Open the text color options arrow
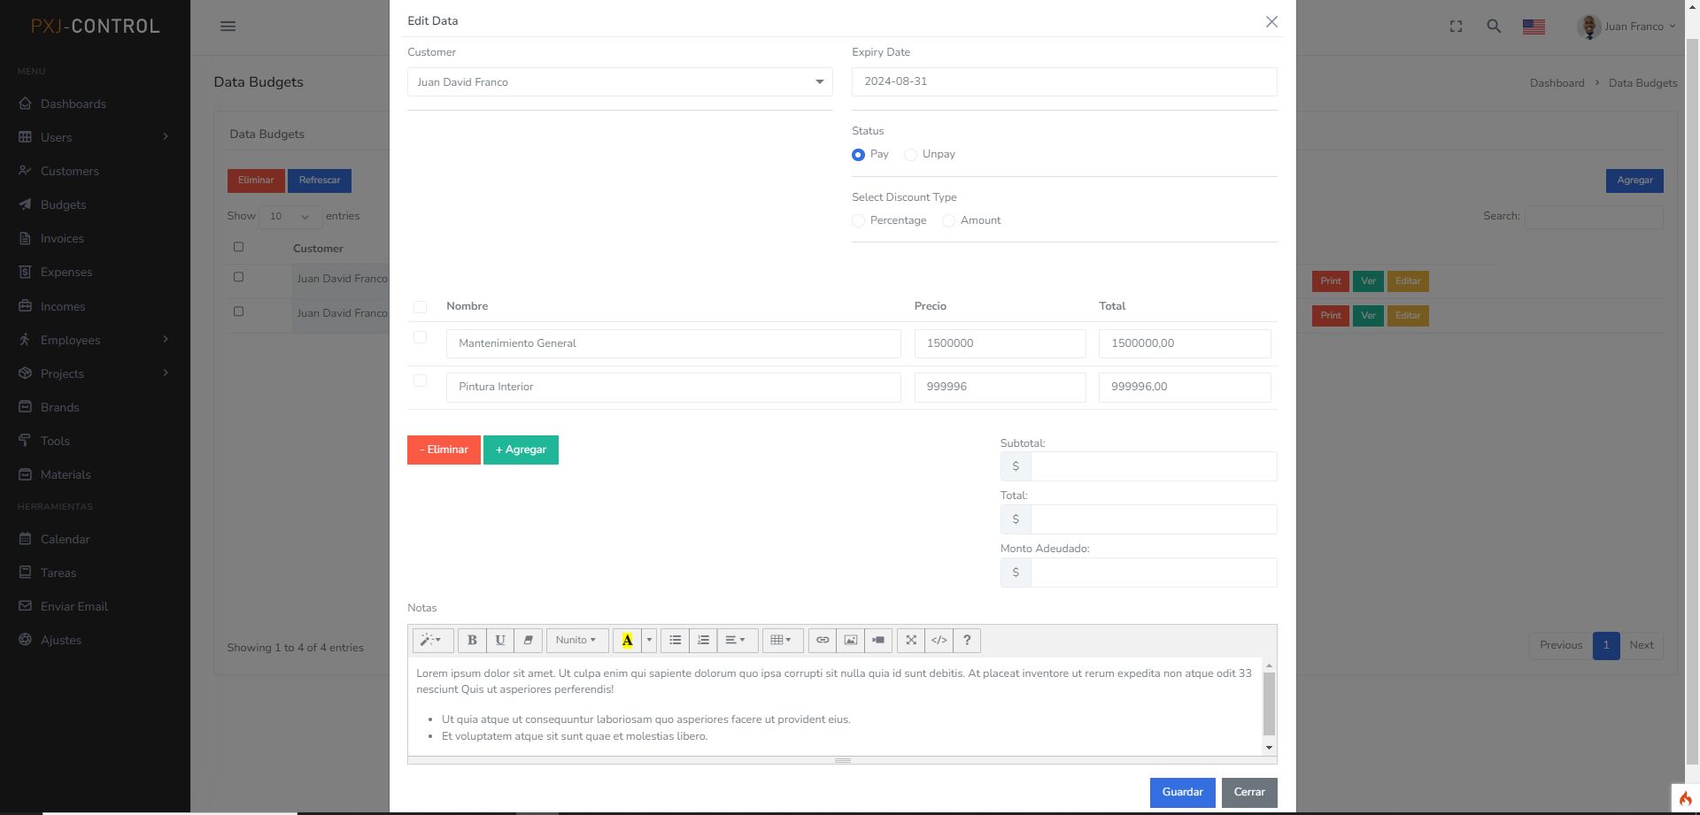1700x815 pixels. click(x=649, y=641)
